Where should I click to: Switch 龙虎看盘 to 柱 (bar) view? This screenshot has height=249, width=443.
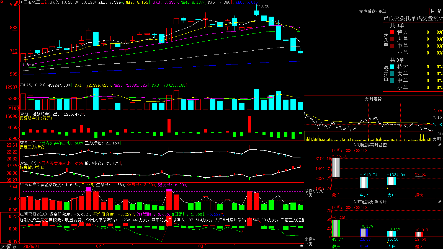432,11
